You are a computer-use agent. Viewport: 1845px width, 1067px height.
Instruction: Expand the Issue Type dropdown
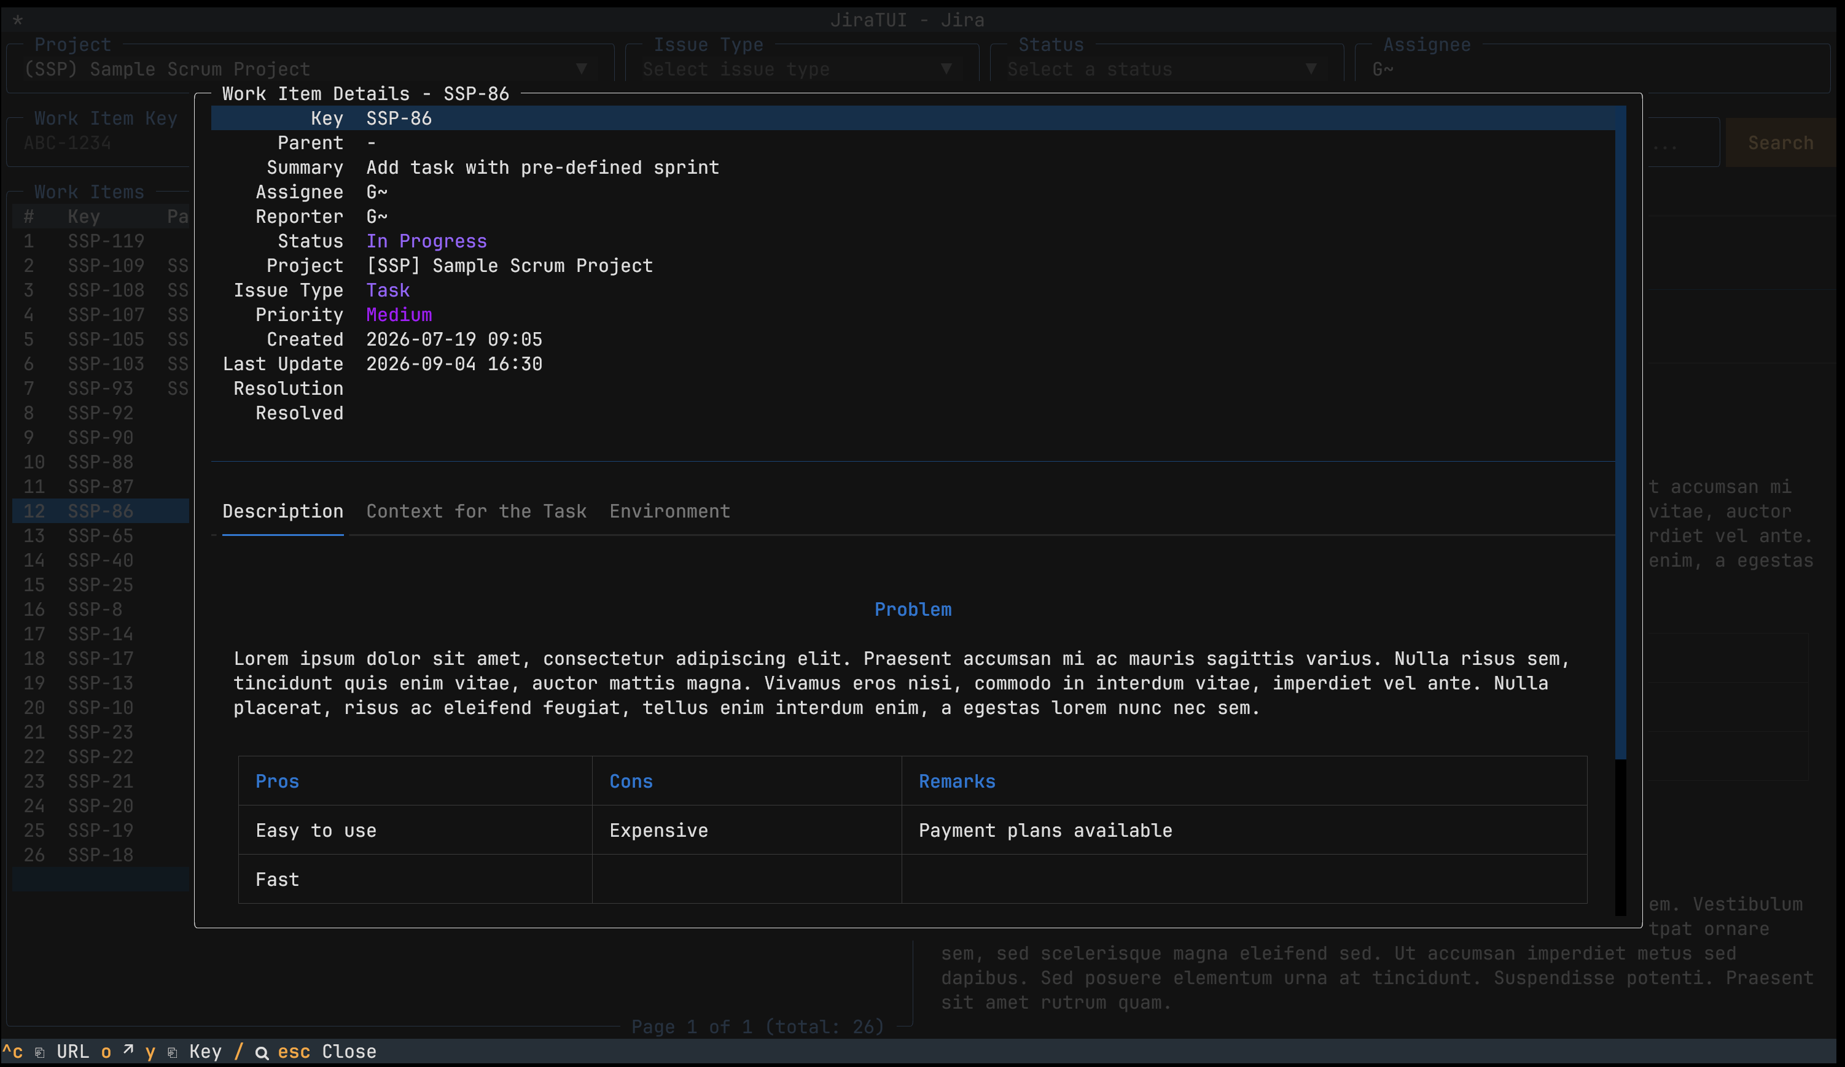click(946, 69)
